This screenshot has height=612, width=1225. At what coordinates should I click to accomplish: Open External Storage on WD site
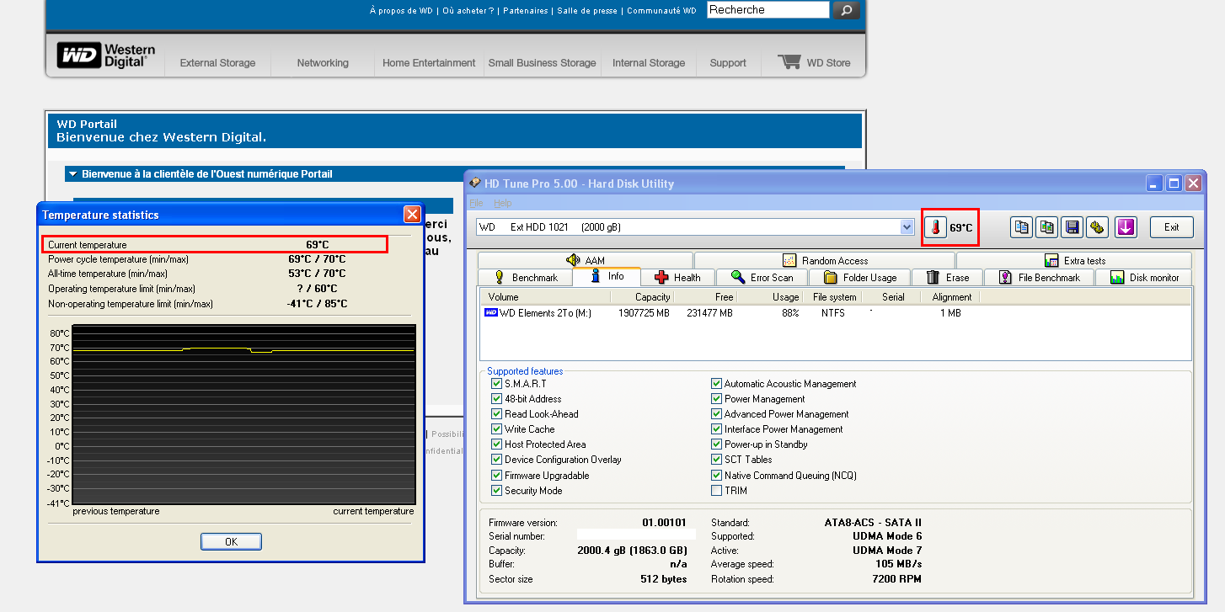pyautogui.click(x=217, y=63)
